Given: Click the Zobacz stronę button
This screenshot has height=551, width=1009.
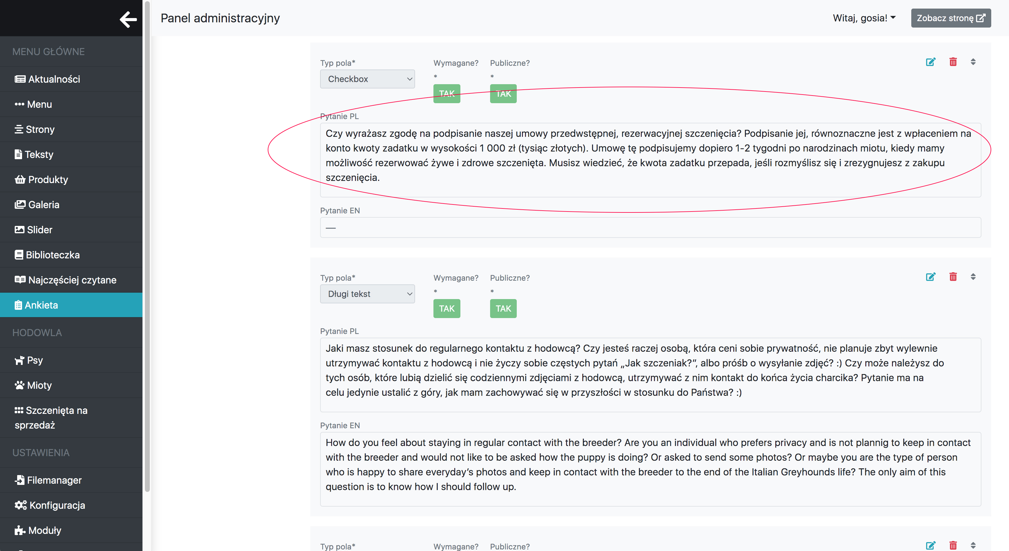Looking at the screenshot, I should click(x=950, y=18).
